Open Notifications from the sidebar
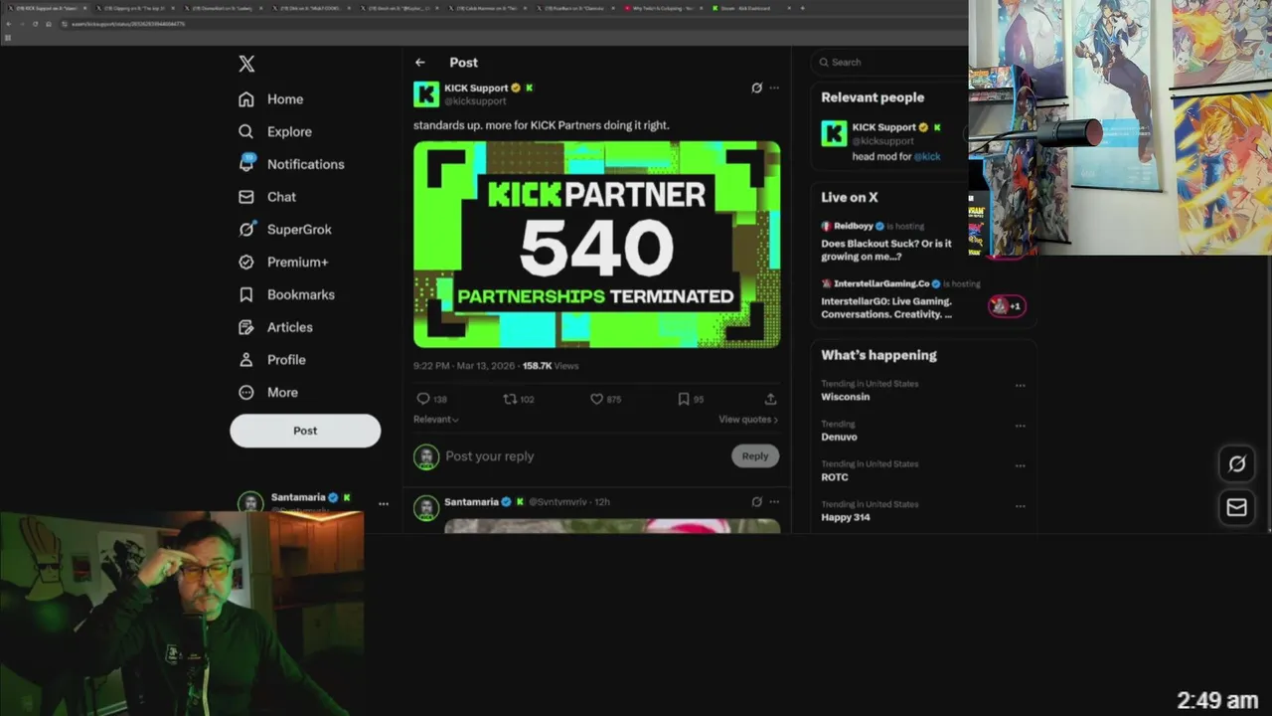The height and width of the screenshot is (716, 1272). click(291, 164)
